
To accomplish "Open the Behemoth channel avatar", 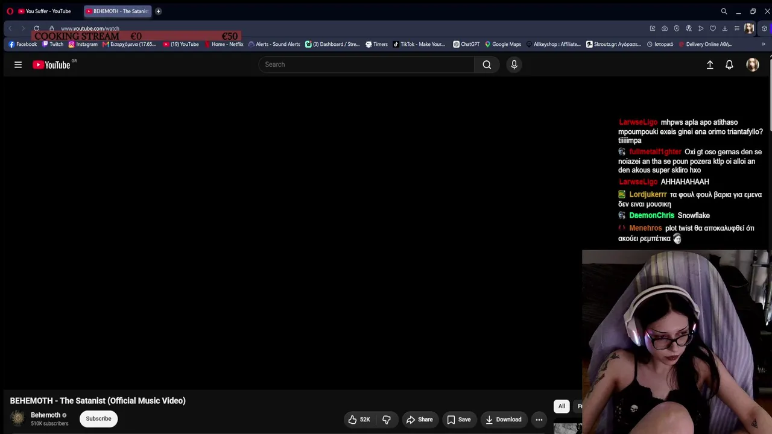I will pyautogui.click(x=18, y=418).
